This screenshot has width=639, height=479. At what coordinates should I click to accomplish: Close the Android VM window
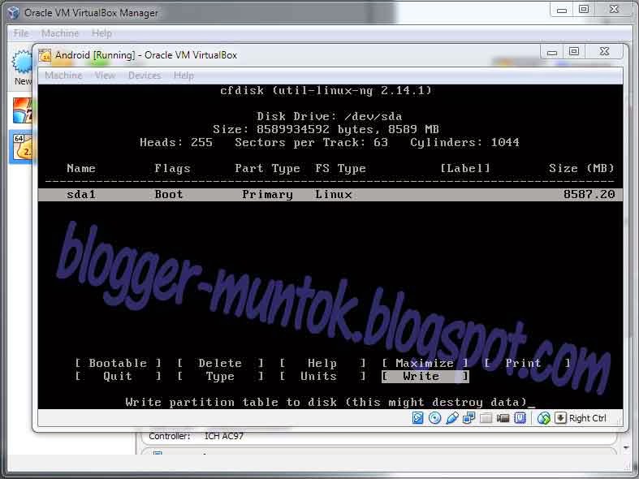point(605,51)
